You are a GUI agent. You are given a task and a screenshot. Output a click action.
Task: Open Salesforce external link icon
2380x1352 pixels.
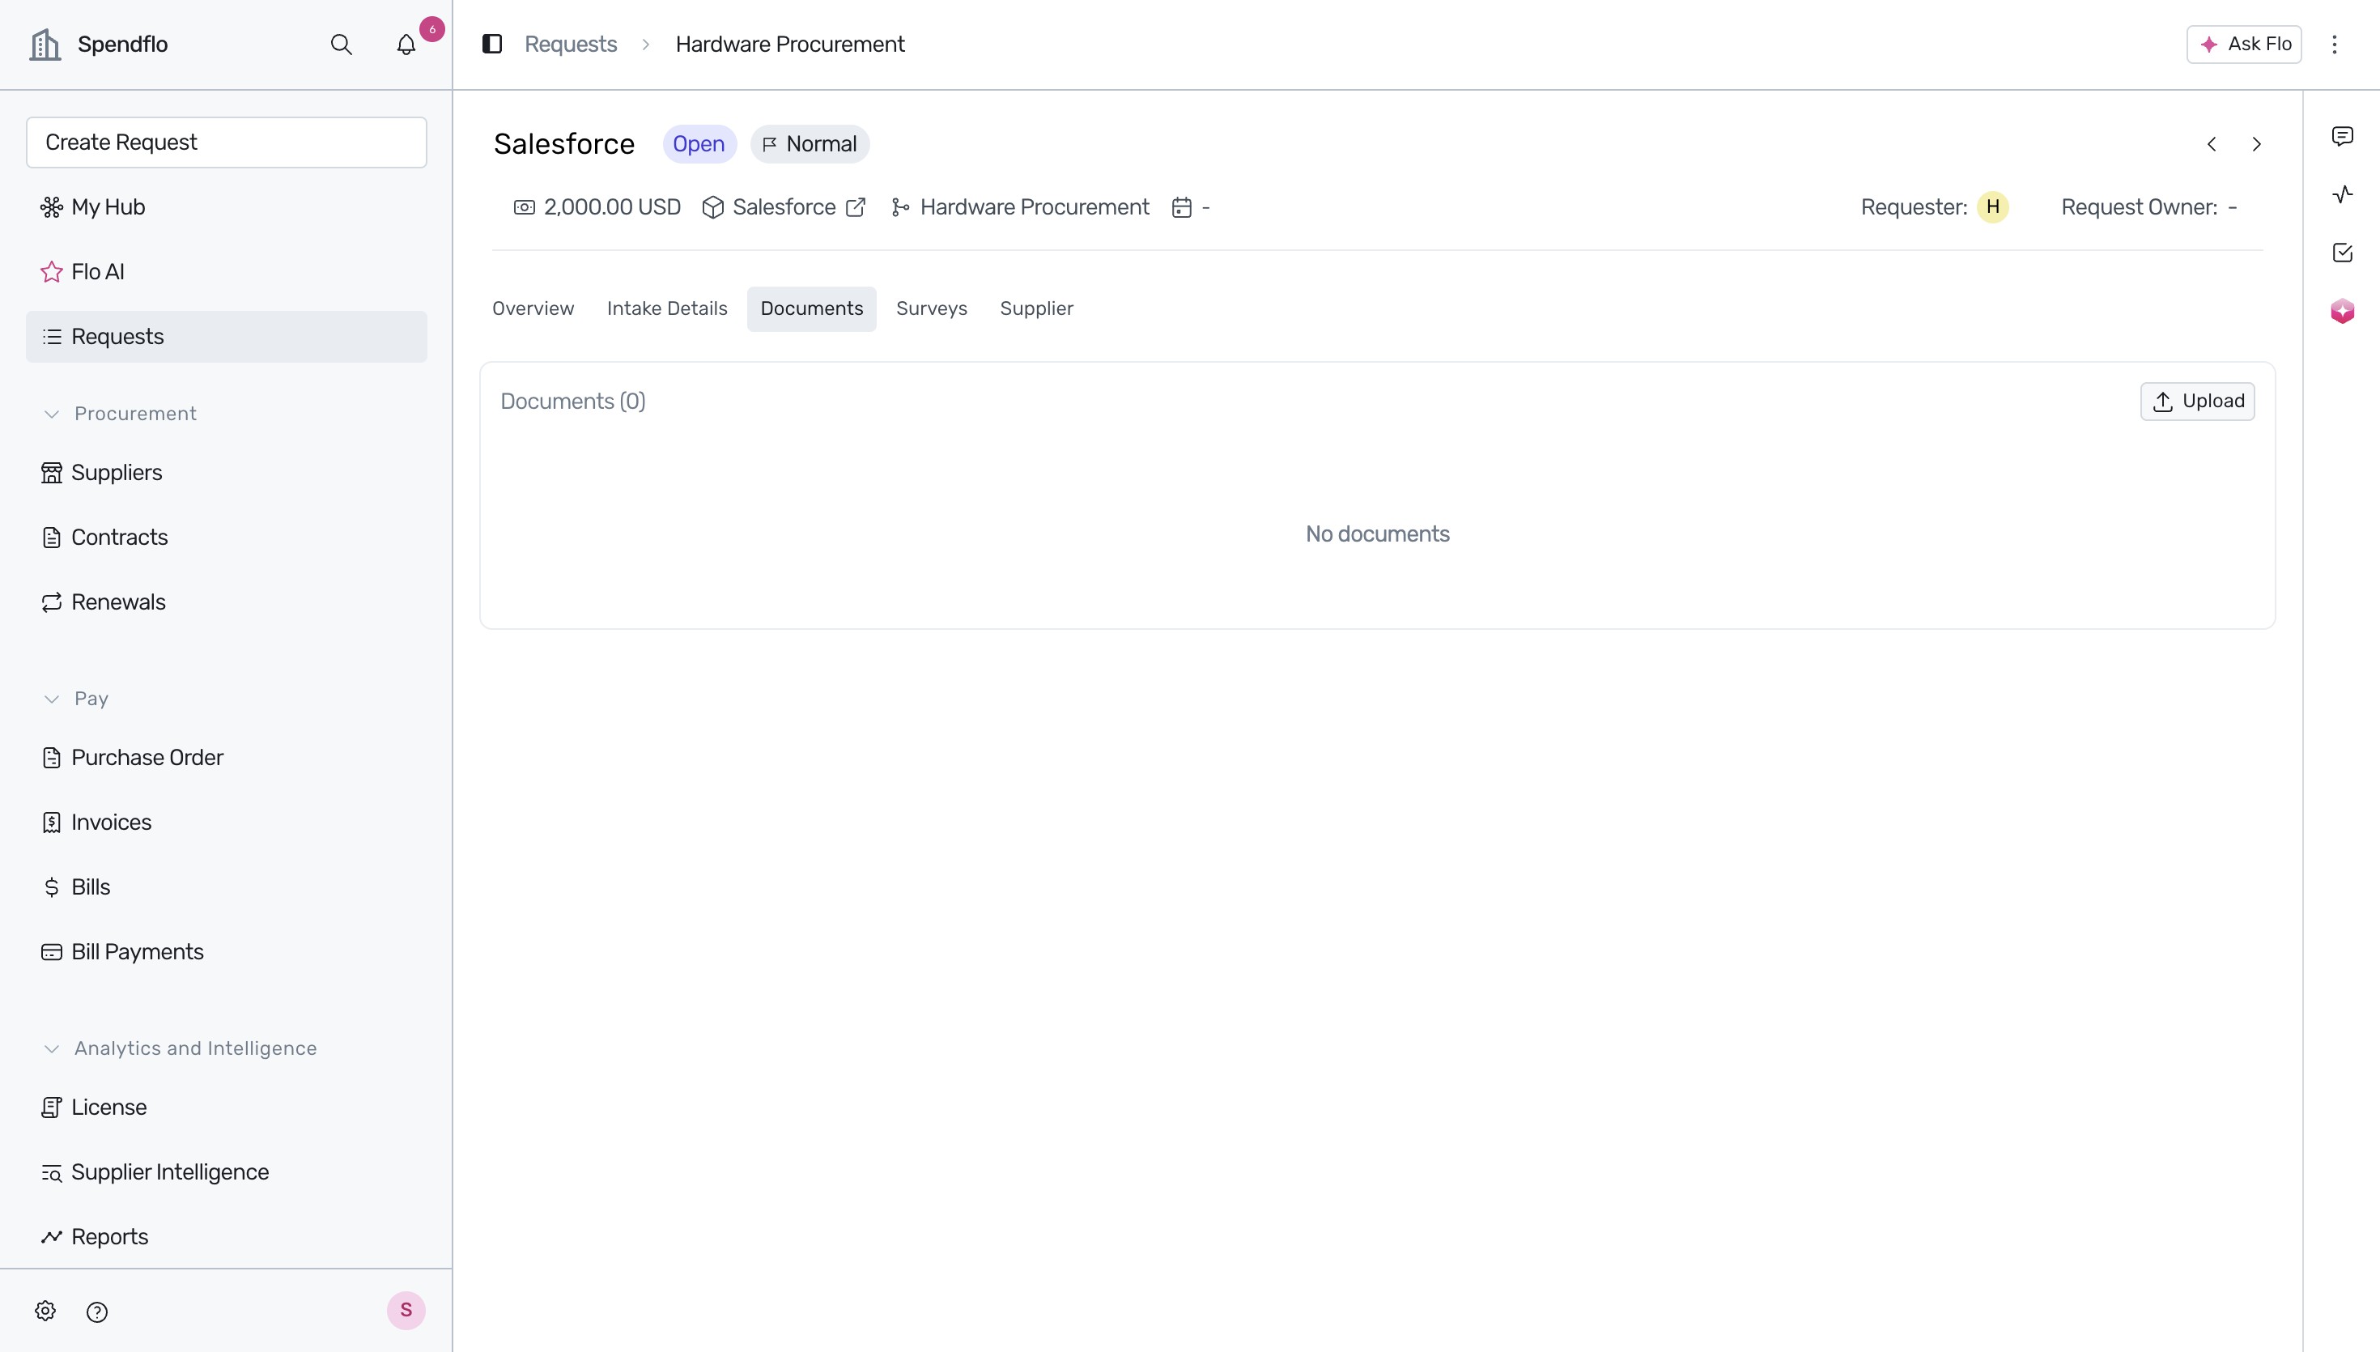856,207
